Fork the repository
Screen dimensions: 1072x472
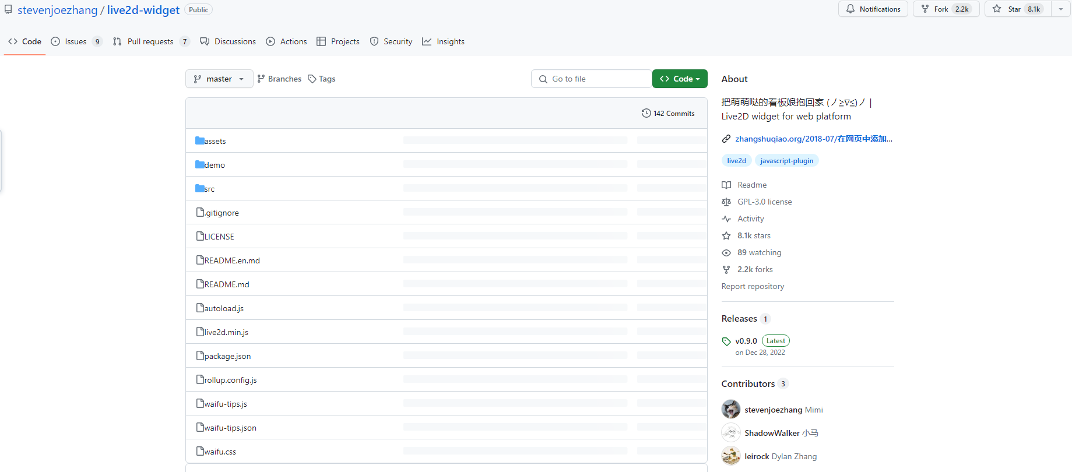coord(946,9)
